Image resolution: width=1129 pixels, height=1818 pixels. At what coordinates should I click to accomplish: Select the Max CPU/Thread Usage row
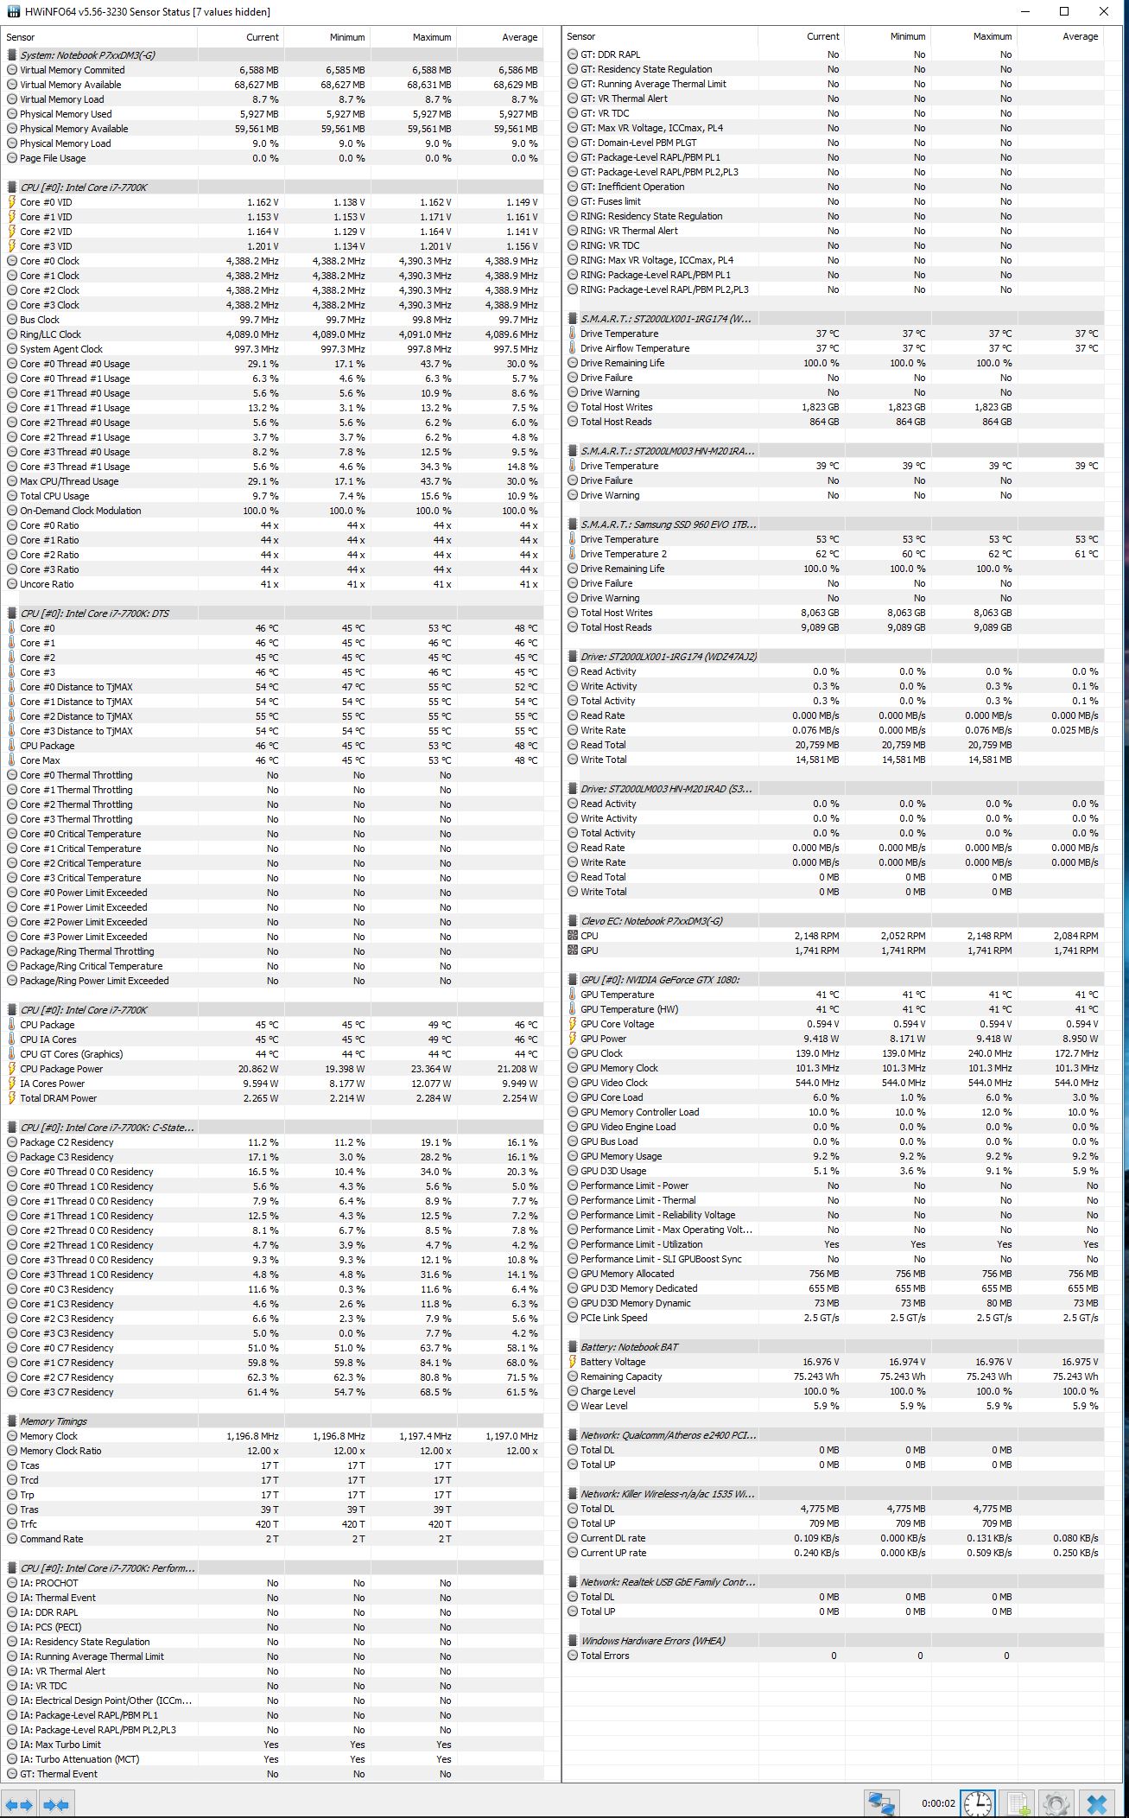coord(273,481)
